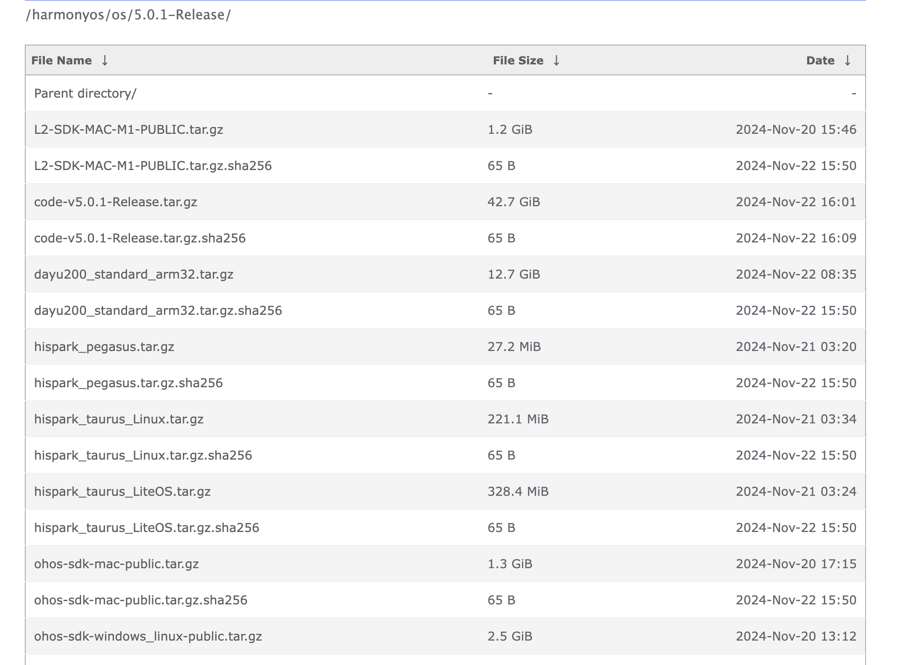Sort the listing by Date arrow
The width and height of the screenshot is (906, 665).
pos(848,61)
